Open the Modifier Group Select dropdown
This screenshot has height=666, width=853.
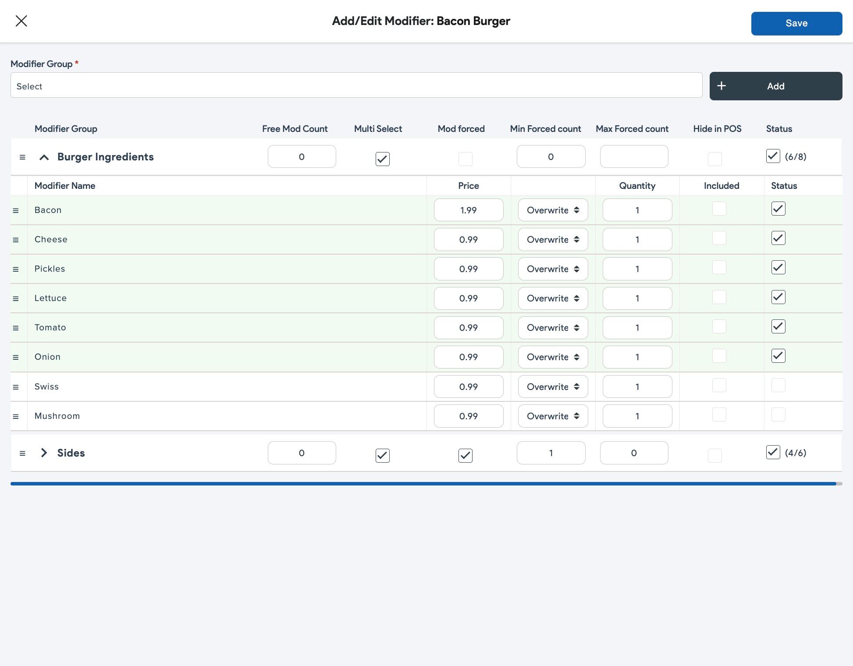(356, 85)
